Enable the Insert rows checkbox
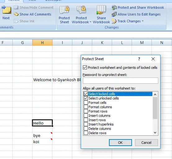Image resolution: width=172 pixels, height=159 pixels. pyautogui.click(x=86, y=120)
